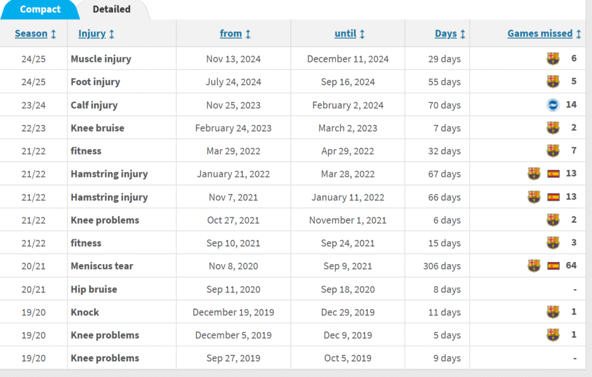Click sort arrow next to Days header
The height and width of the screenshot is (377, 592).
[x=463, y=34]
